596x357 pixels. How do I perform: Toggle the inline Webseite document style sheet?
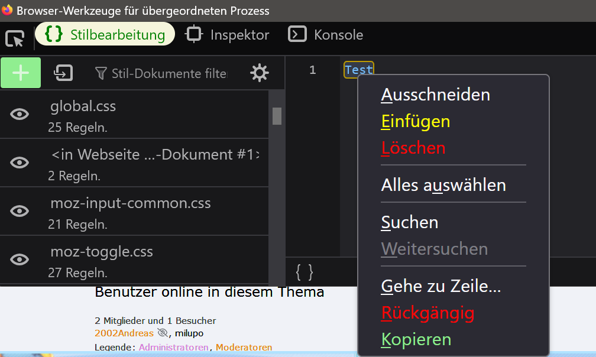point(20,163)
